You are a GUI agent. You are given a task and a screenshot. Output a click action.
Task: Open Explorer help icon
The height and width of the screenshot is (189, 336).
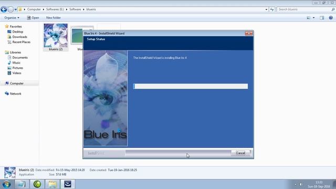coord(331,18)
